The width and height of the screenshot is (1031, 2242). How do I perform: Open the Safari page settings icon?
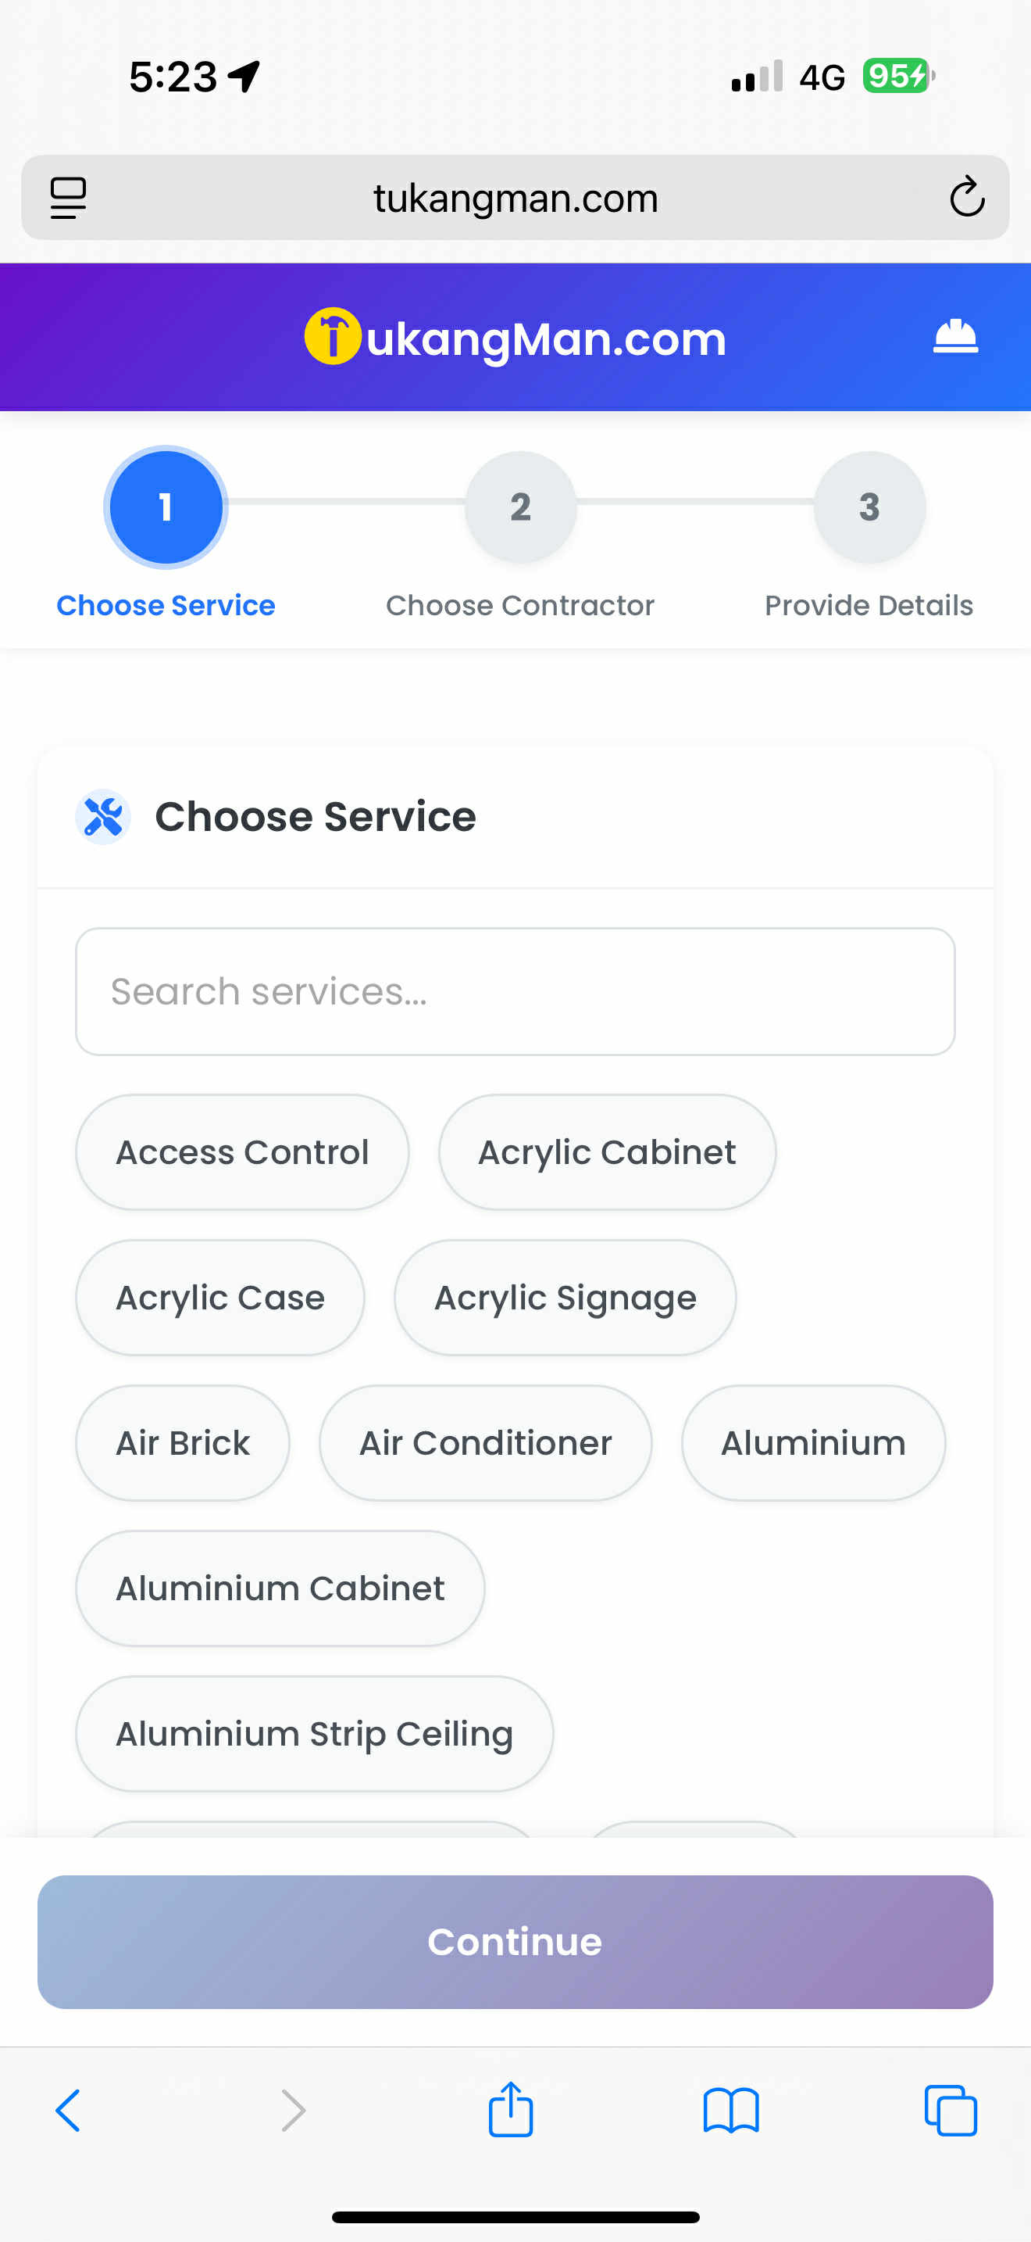pos(68,198)
